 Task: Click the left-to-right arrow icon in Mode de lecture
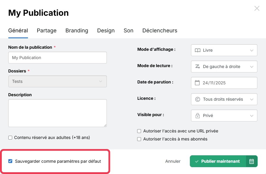click(x=198, y=67)
